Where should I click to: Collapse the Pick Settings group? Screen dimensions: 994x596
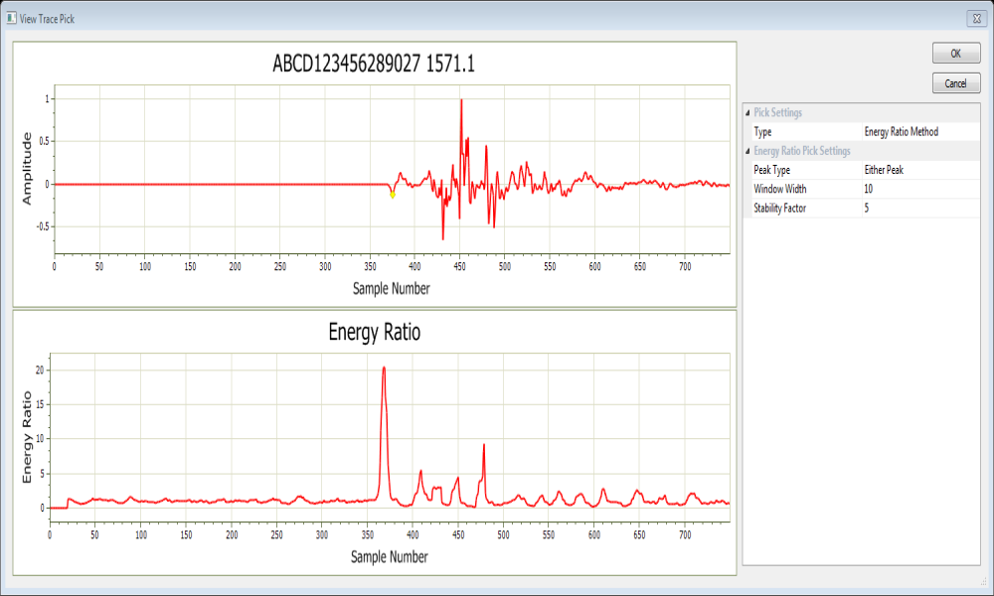coord(747,113)
